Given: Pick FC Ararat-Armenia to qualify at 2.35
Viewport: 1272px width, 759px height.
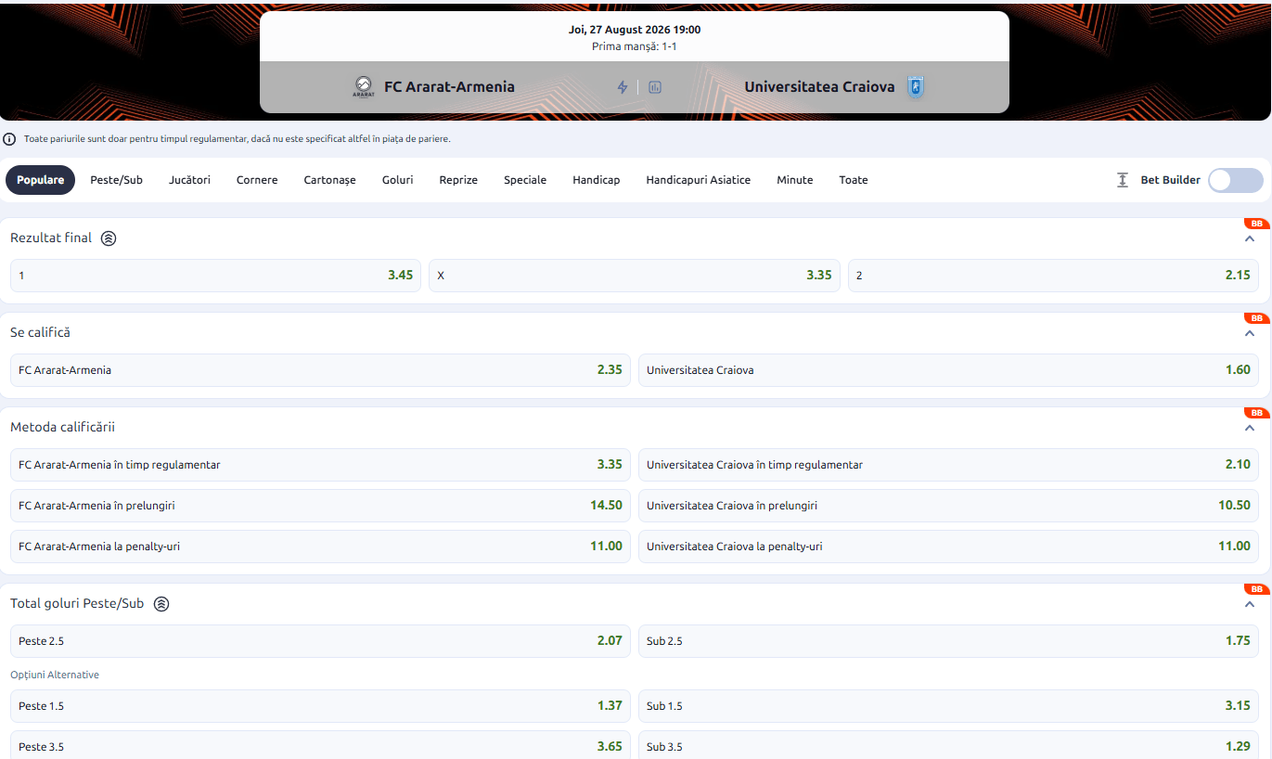Looking at the screenshot, I should click(x=320, y=370).
